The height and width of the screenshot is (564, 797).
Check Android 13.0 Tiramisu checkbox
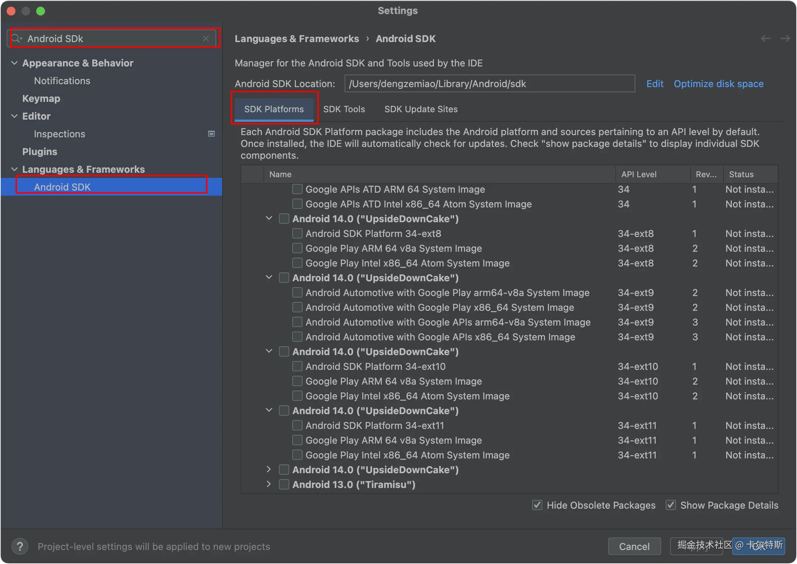point(284,484)
